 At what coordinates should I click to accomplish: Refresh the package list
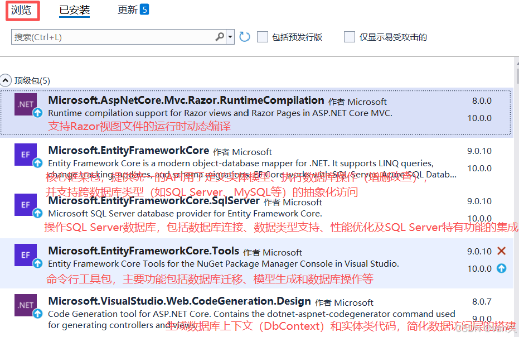point(245,37)
